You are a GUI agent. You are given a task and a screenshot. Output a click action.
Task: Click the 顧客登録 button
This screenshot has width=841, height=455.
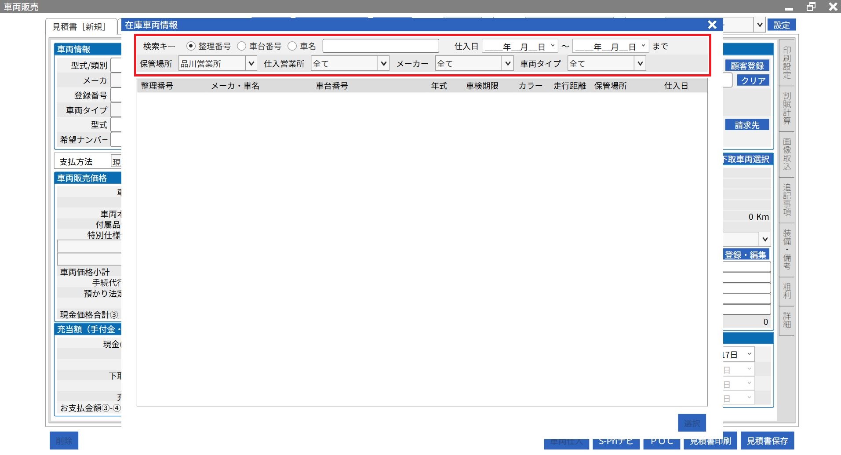(747, 66)
